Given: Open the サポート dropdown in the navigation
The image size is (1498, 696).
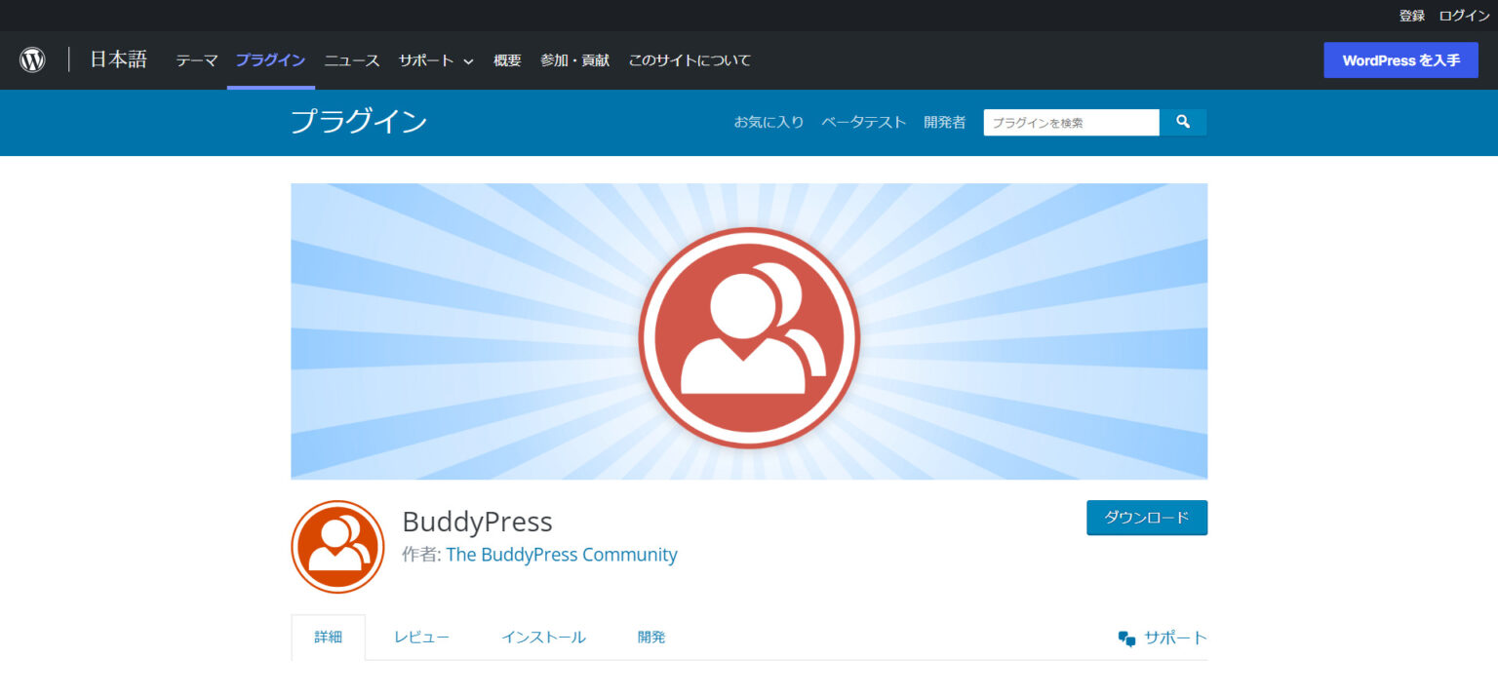Looking at the screenshot, I should coord(429,59).
